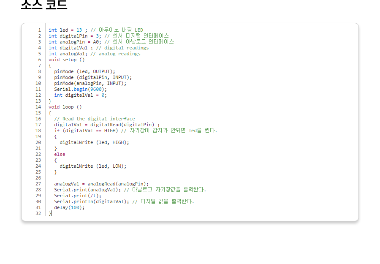Click the 'int digitalPin = 3' declaration
Viewport: 380px width, 264px height.
click(75, 36)
